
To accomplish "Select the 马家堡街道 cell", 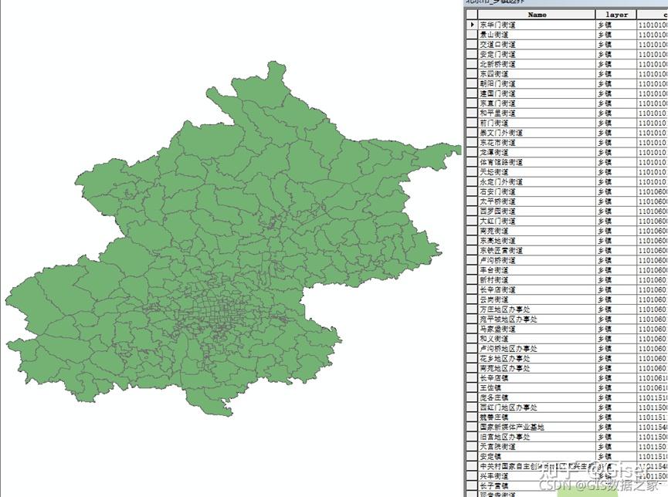I will point(537,330).
